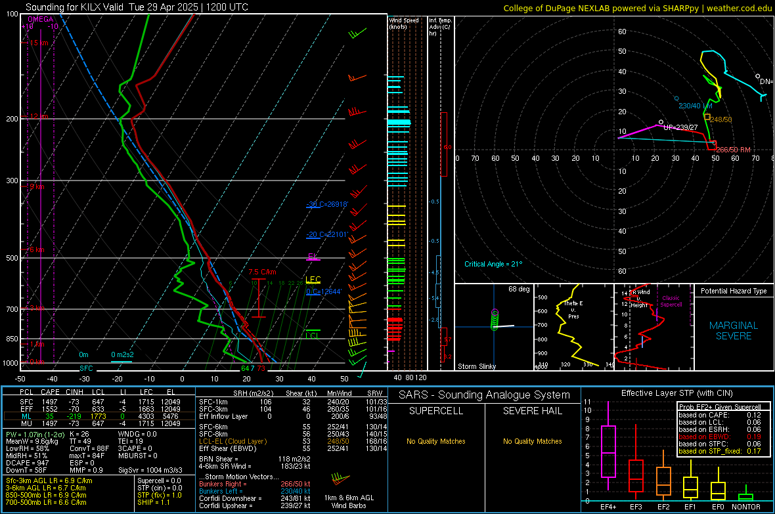Image resolution: width=775 pixels, height=514 pixels.
Task: Click the 'Corfidi Downshear' row
Action: click(255, 499)
